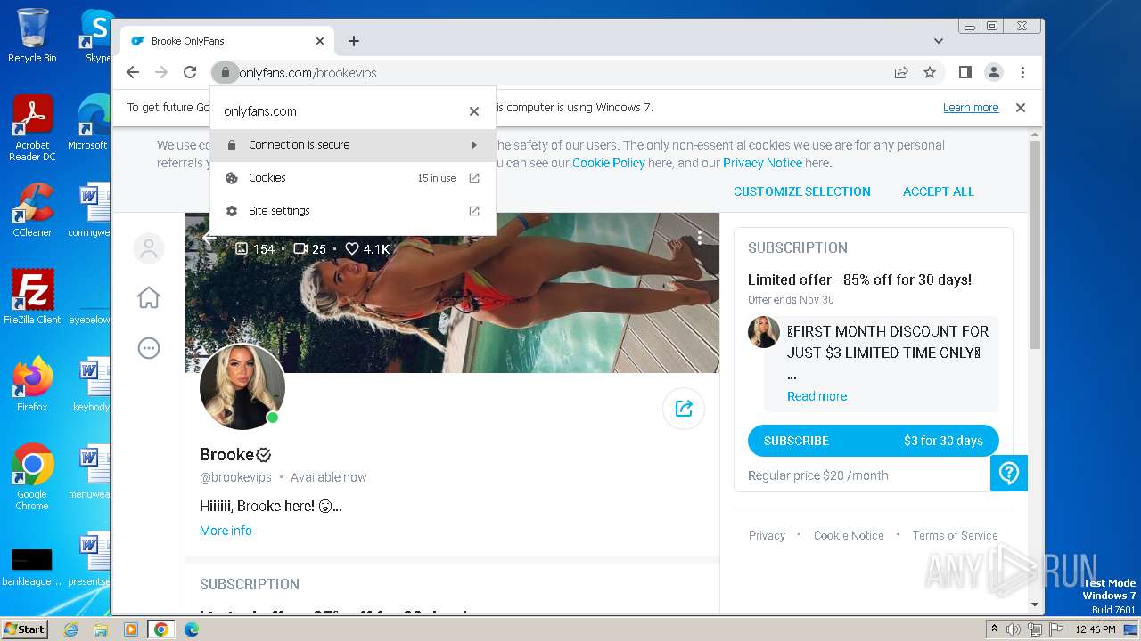Open Acrobat Reader DC desktop icon

point(32,129)
